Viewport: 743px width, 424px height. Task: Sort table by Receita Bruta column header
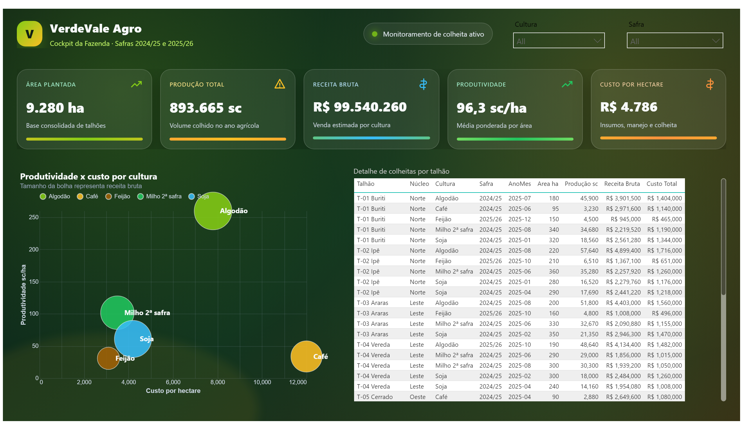622,184
